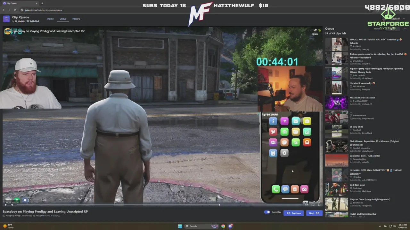Click the Roleplay Kings channel link
The image size is (410, 230).
(x=13, y=216)
